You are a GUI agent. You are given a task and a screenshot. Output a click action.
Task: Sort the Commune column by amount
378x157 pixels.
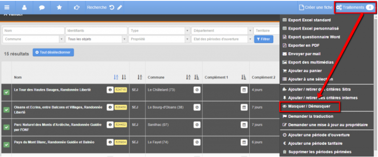[197, 77]
